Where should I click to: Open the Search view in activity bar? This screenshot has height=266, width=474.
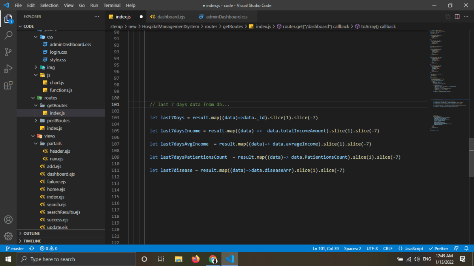click(x=8, y=35)
